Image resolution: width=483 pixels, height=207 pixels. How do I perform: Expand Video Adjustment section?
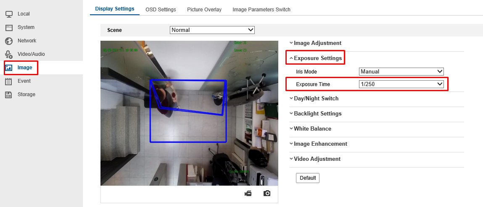(x=315, y=159)
